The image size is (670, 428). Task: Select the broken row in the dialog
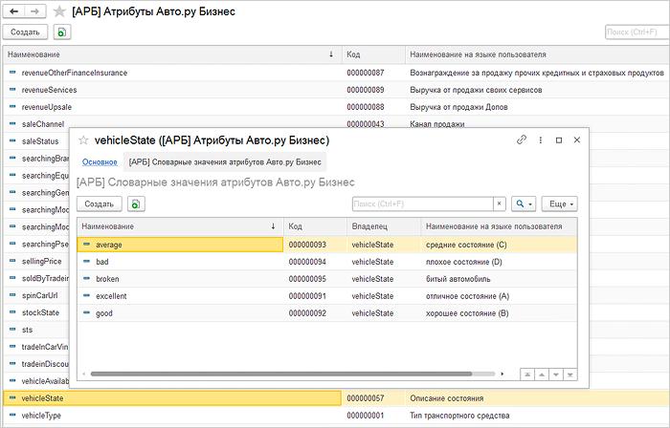tap(327, 279)
